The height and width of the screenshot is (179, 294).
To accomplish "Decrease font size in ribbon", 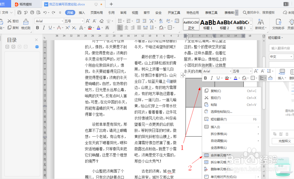I will pyautogui.click(x=94, y=21).
